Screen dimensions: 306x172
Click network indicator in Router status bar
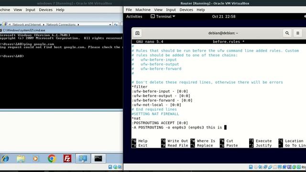click(x=265, y=167)
